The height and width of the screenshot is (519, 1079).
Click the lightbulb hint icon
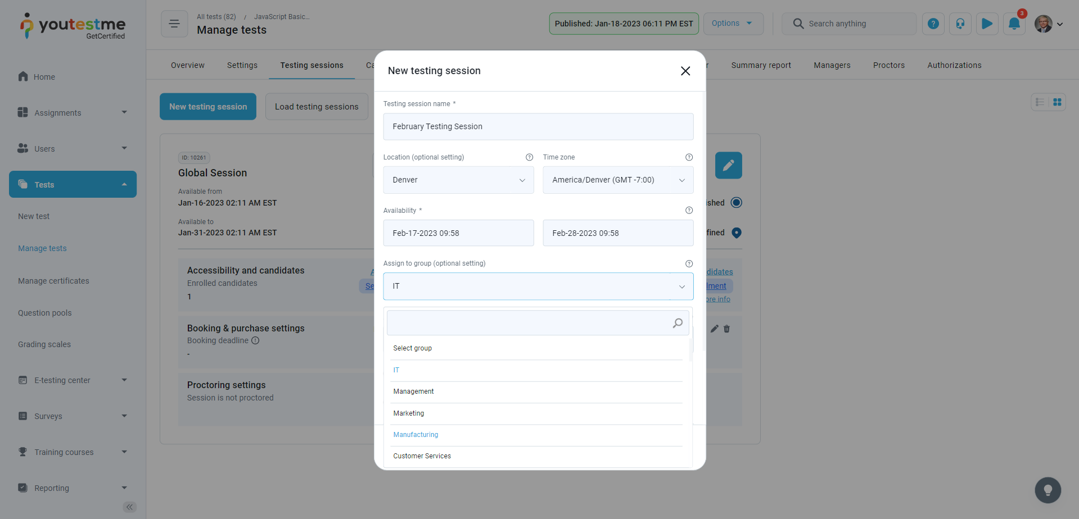tap(1048, 490)
